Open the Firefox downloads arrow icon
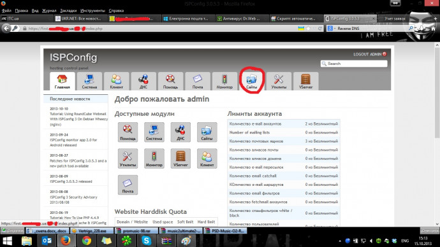This screenshot has height=247, width=440. click(422, 29)
